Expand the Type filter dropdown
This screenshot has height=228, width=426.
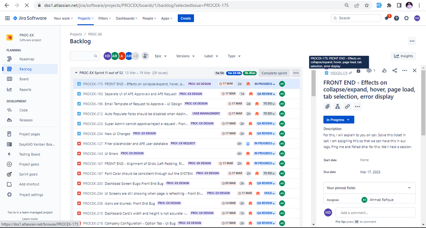click(x=234, y=56)
